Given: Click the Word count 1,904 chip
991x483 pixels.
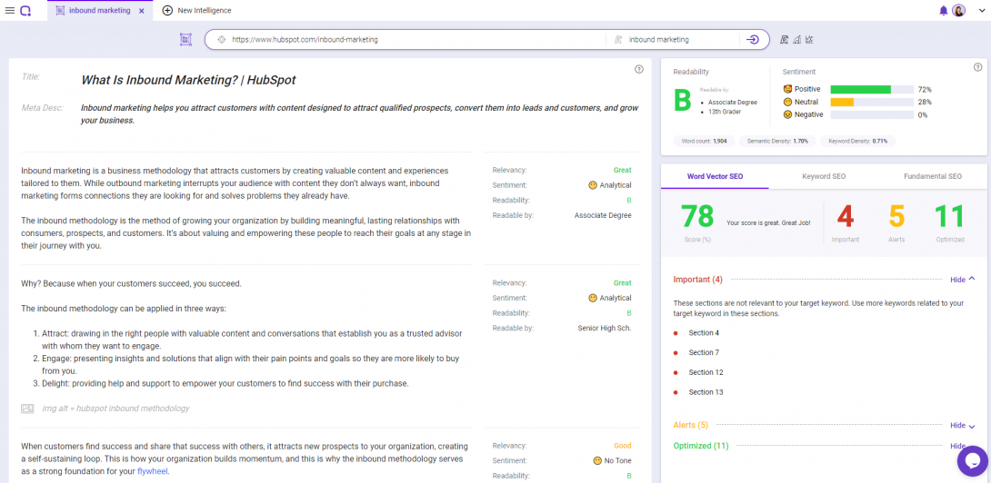Looking at the screenshot, I should click(704, 141).
